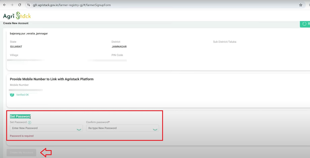Click the GUJARAT state value
Viewport: 310px width, 158px height.
coord(16,47)
